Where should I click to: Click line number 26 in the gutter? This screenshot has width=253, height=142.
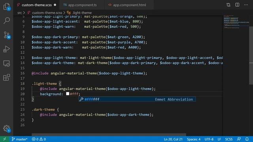23,125
